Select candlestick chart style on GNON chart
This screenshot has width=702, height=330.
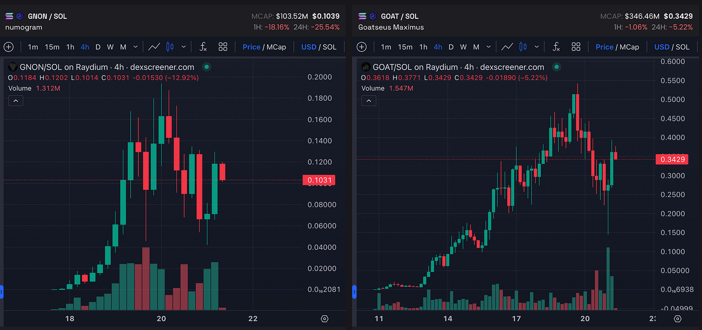[x=170, y=47]
